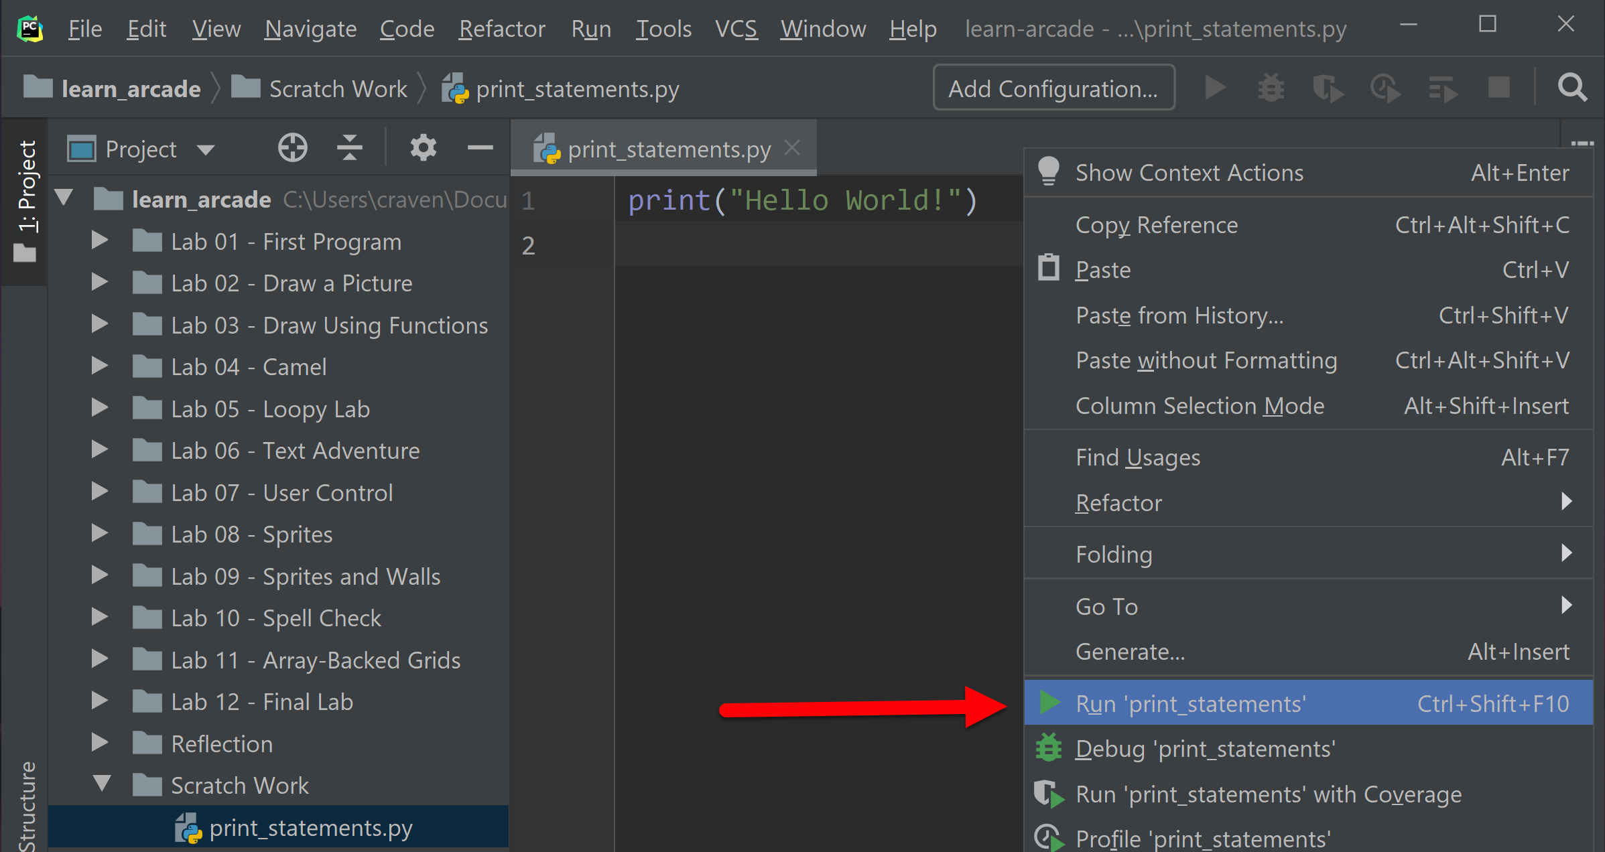Image resolution: width=1605 pixels, height=852 pixels.
Task: Click the Run anything concurrency toolbar icon
Action: pos(1443,88)
